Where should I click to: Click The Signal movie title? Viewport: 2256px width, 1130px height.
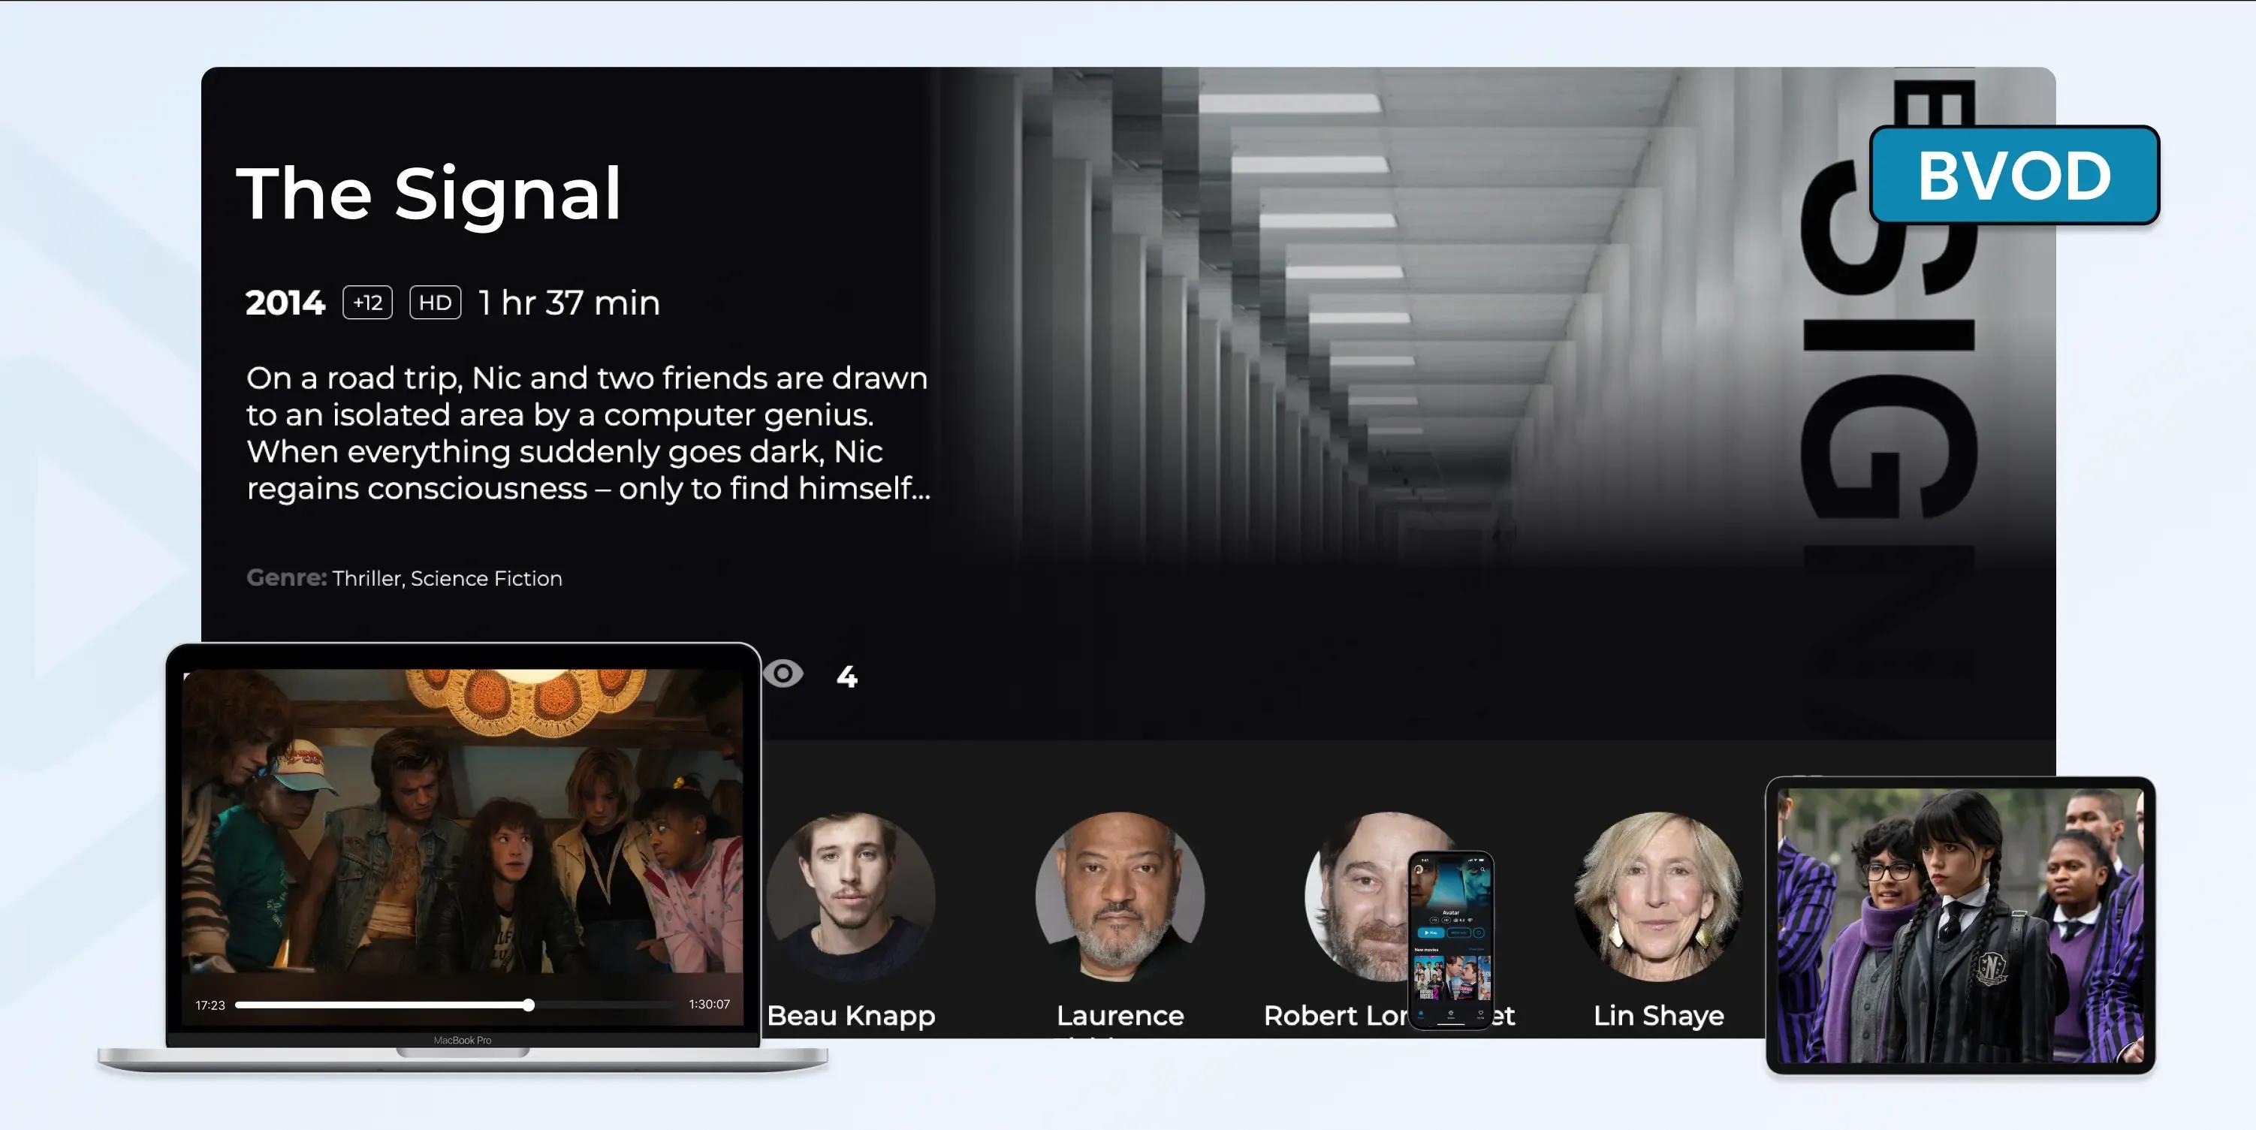[x=429, y=194]
